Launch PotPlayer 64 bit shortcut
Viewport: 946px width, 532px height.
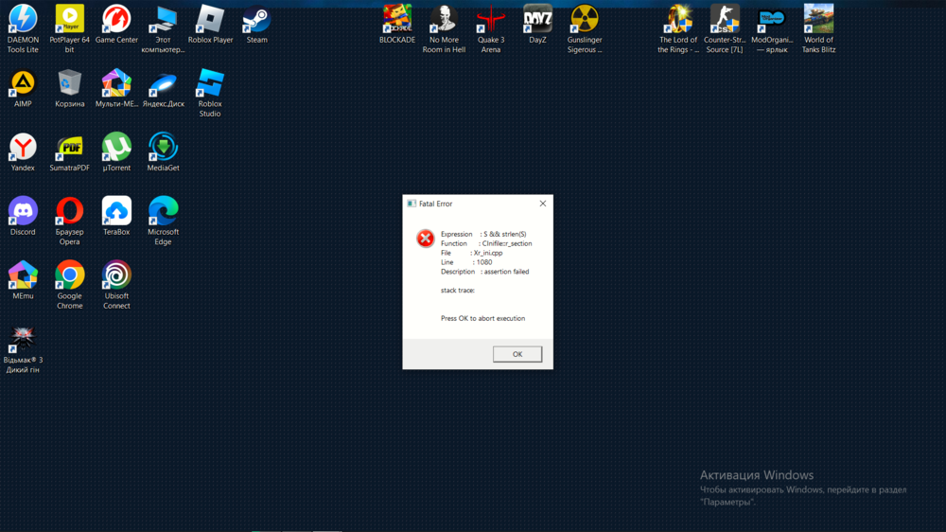click(69, 28)
